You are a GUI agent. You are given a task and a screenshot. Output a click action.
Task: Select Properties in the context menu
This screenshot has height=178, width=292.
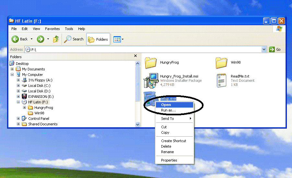click(x=169, y=160)
